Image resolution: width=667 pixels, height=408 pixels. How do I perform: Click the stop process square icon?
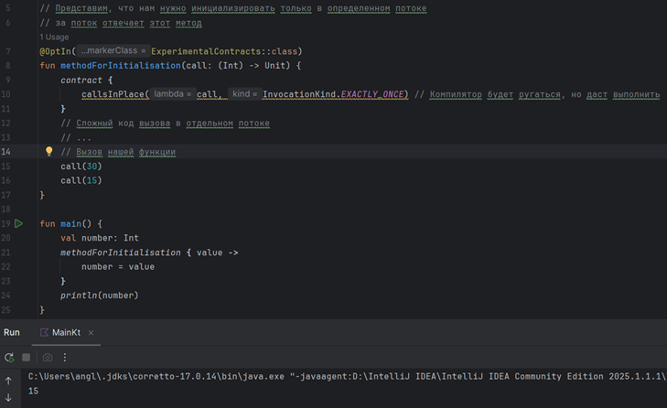click(x=27, y=358)
